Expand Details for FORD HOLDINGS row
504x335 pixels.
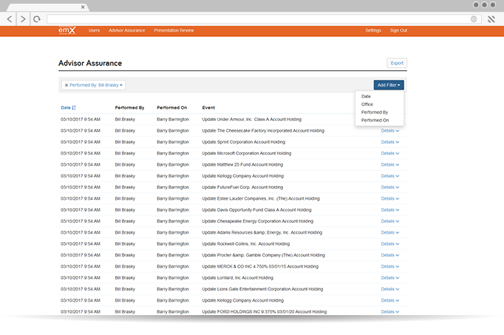click(390, 312)
